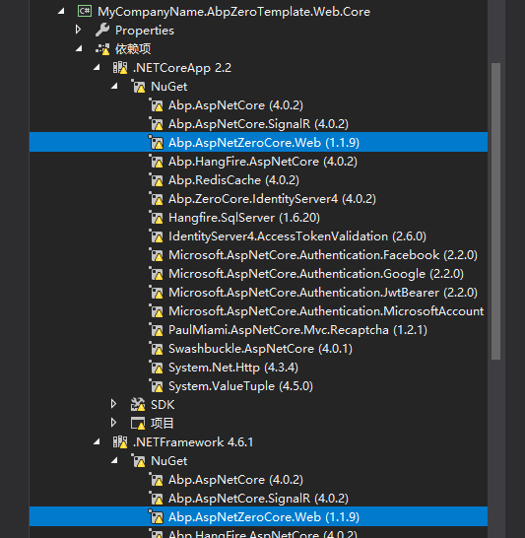The image size is (525, 538).
Task: Collapse the 依赖项 dependencies node
Action: 79,48
